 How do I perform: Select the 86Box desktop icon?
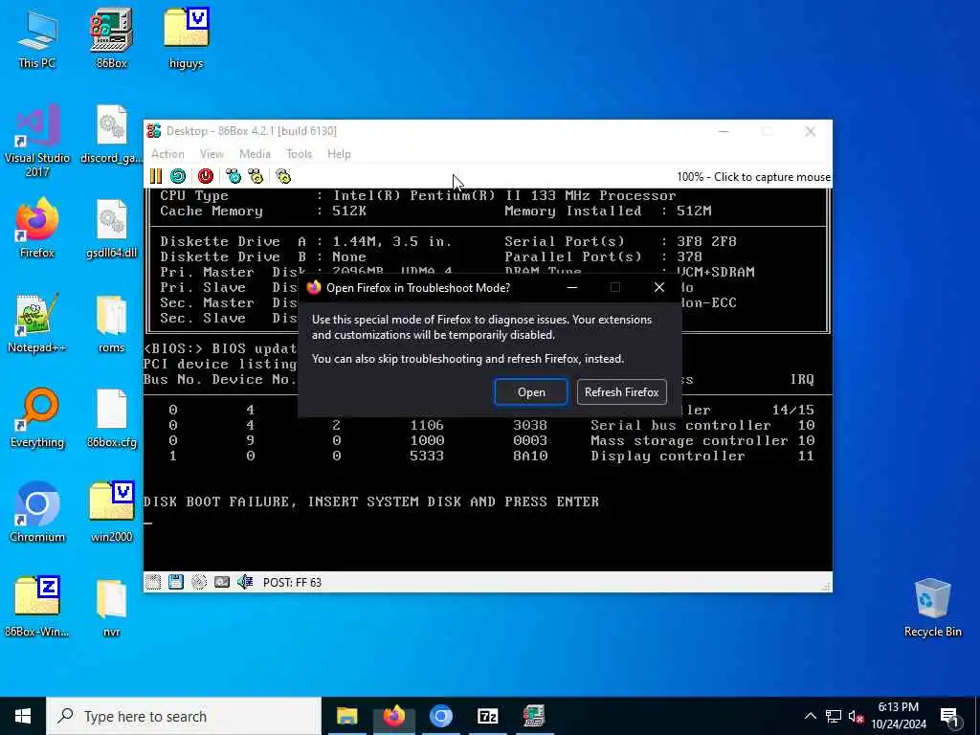tap(111, 38)
